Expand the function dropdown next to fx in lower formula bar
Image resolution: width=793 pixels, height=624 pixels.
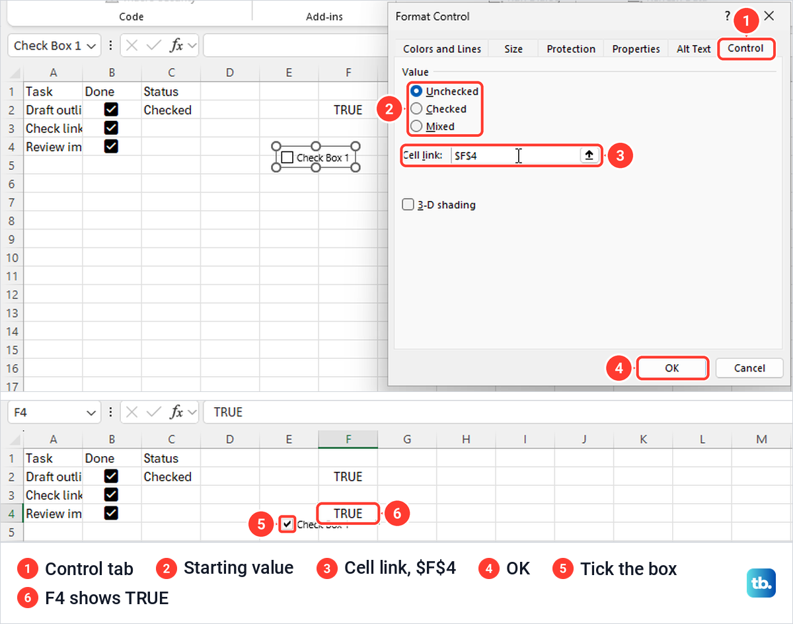coord(192,412)
